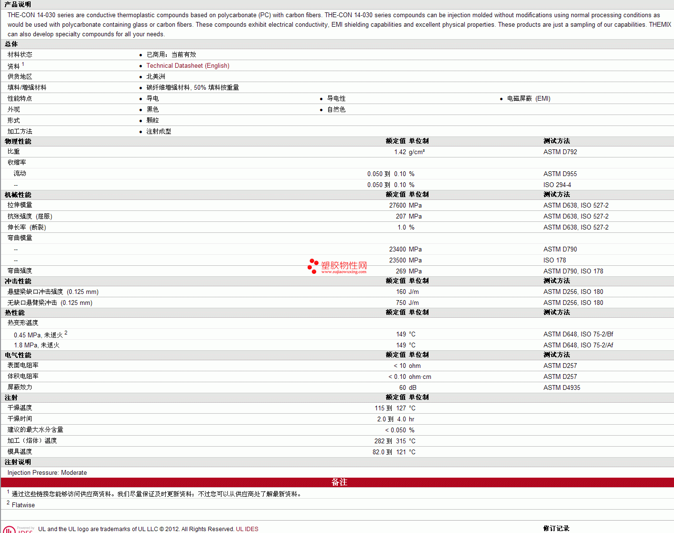Viewport: 674px width, 533px height.
Task: Click the 模具温度 row label
Action: click(20, 452)
